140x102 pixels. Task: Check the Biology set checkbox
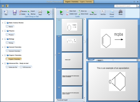7,43
